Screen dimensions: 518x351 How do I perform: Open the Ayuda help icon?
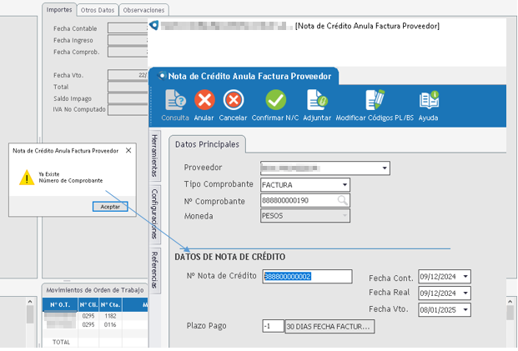click(x=428, y=101)
